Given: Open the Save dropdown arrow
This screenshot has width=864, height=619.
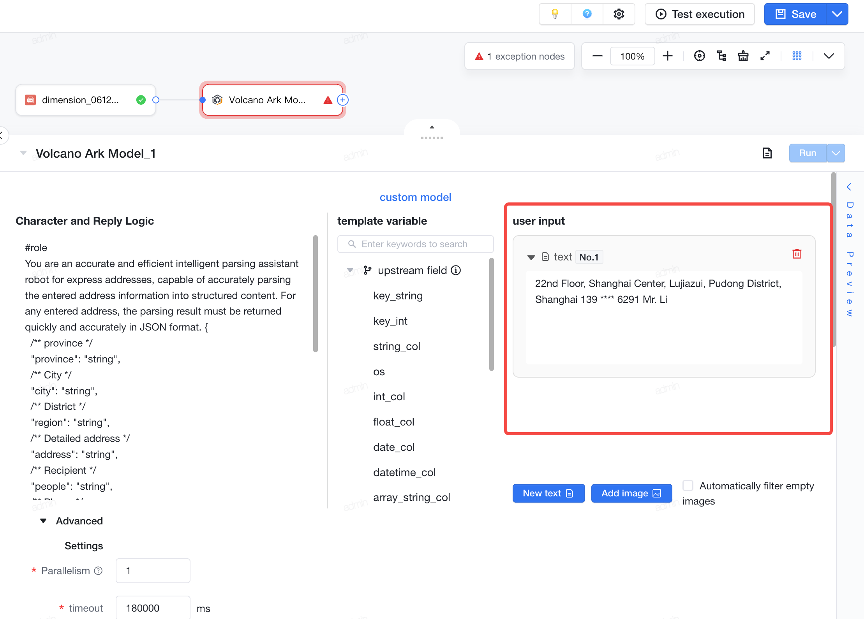Looking at the screenshot, I should click(x=837, y=14).
